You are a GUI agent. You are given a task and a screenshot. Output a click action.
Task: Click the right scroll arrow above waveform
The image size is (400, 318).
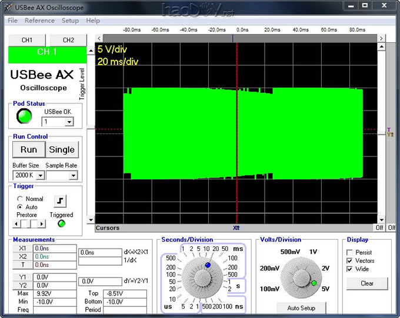coord(381,38)
